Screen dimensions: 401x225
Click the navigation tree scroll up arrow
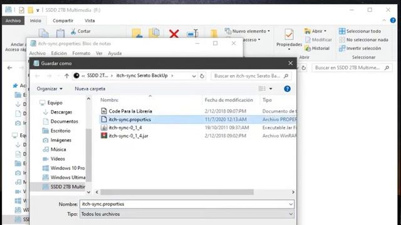point(89,99)
